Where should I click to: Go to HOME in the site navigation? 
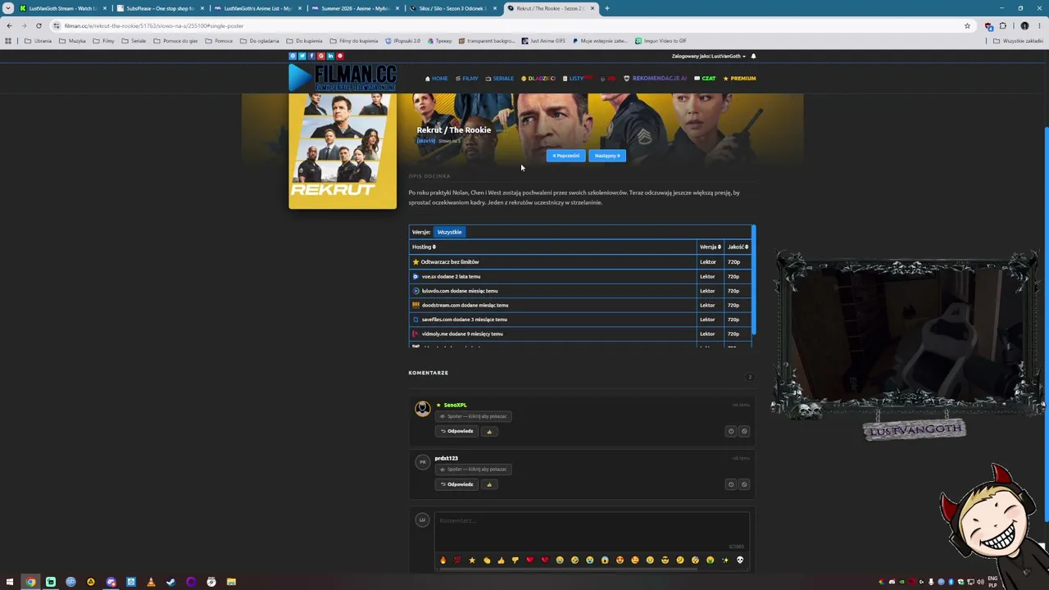click(437, 79)
